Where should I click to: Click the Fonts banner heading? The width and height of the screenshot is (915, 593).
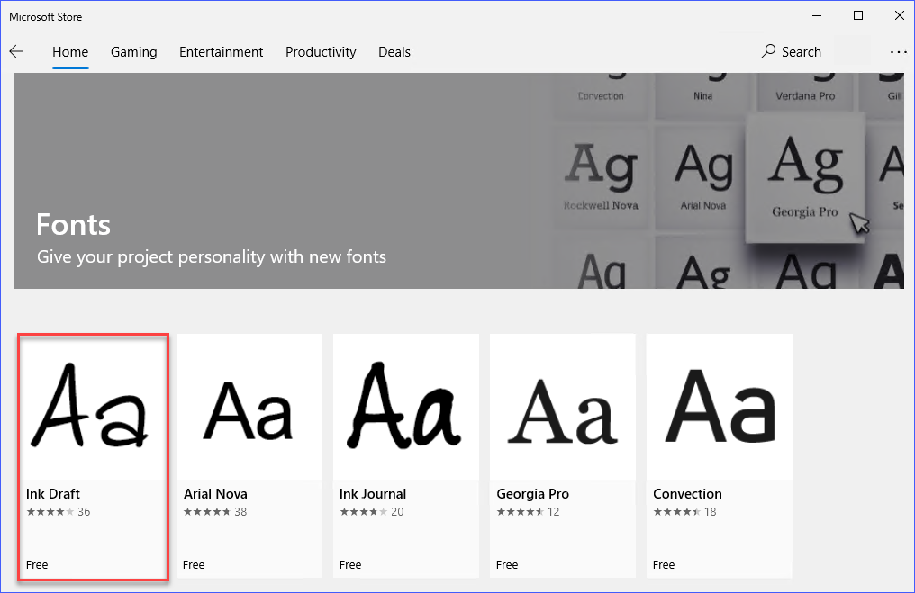pos(74,224)
